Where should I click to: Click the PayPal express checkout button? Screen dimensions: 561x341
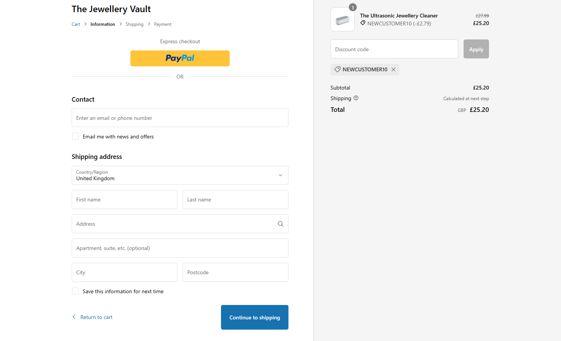(180, 58)
